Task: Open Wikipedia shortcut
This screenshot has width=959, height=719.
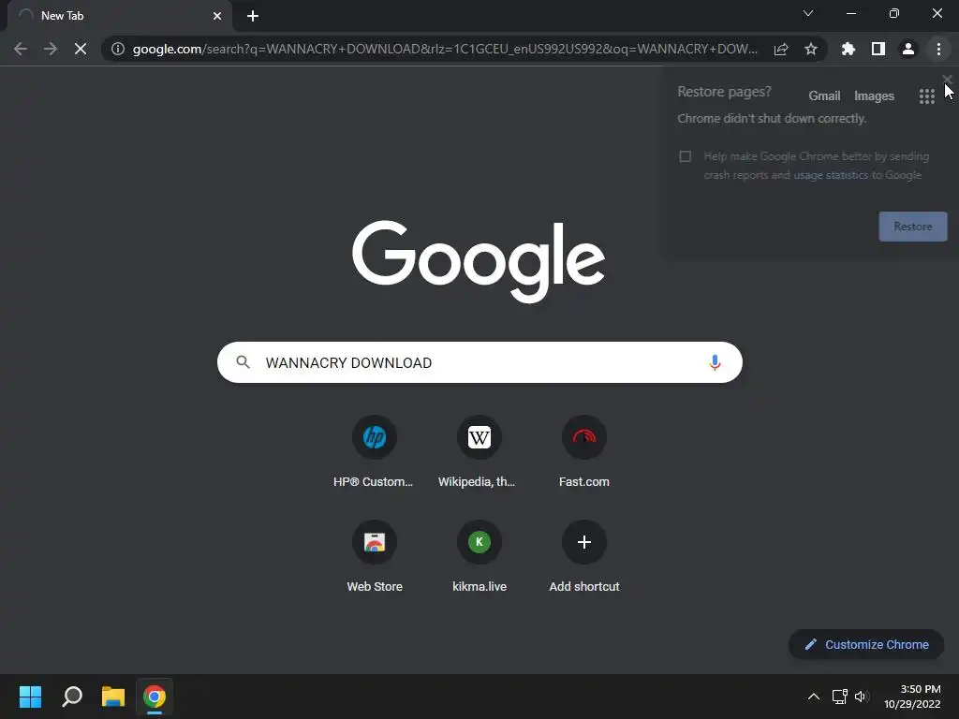Action: coord(479,452)
